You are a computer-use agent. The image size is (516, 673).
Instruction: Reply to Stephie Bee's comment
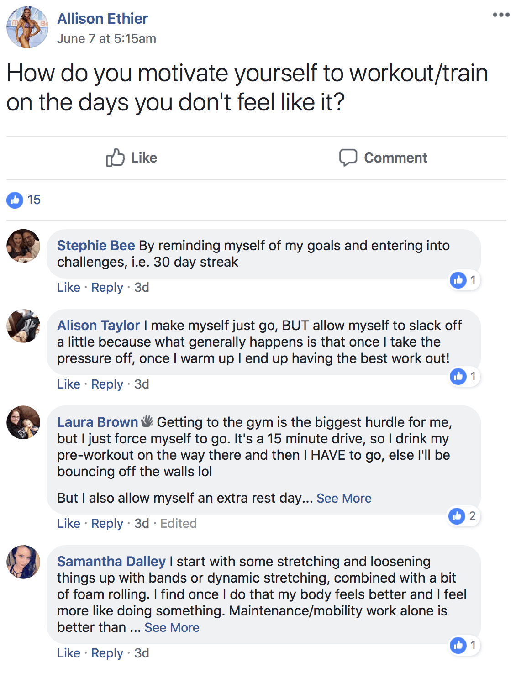click(107, 287)
